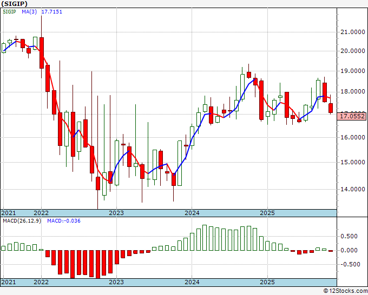The image size is (368, 295).
Task: Open the 12Stocks.com copyright link
Action: pyautogui.click(x=345, y=291)
